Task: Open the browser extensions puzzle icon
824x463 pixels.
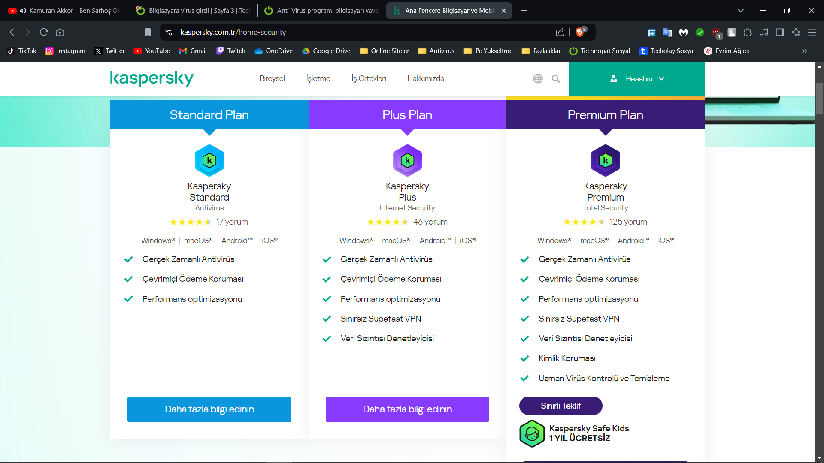Action: (748, 32)
